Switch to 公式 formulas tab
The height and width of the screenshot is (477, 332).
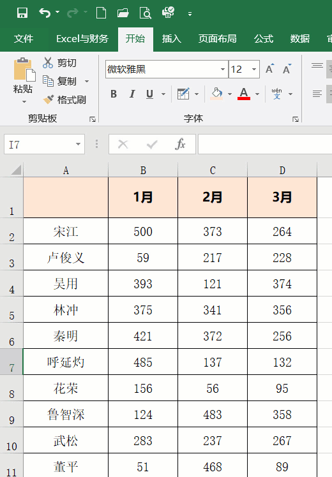coord(264,39)
